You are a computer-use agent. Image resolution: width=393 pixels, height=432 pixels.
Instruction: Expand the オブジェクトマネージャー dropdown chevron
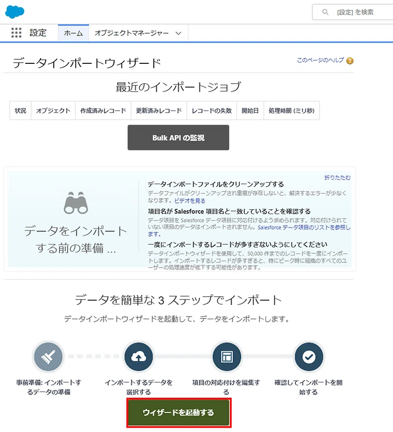pos(178,33)
